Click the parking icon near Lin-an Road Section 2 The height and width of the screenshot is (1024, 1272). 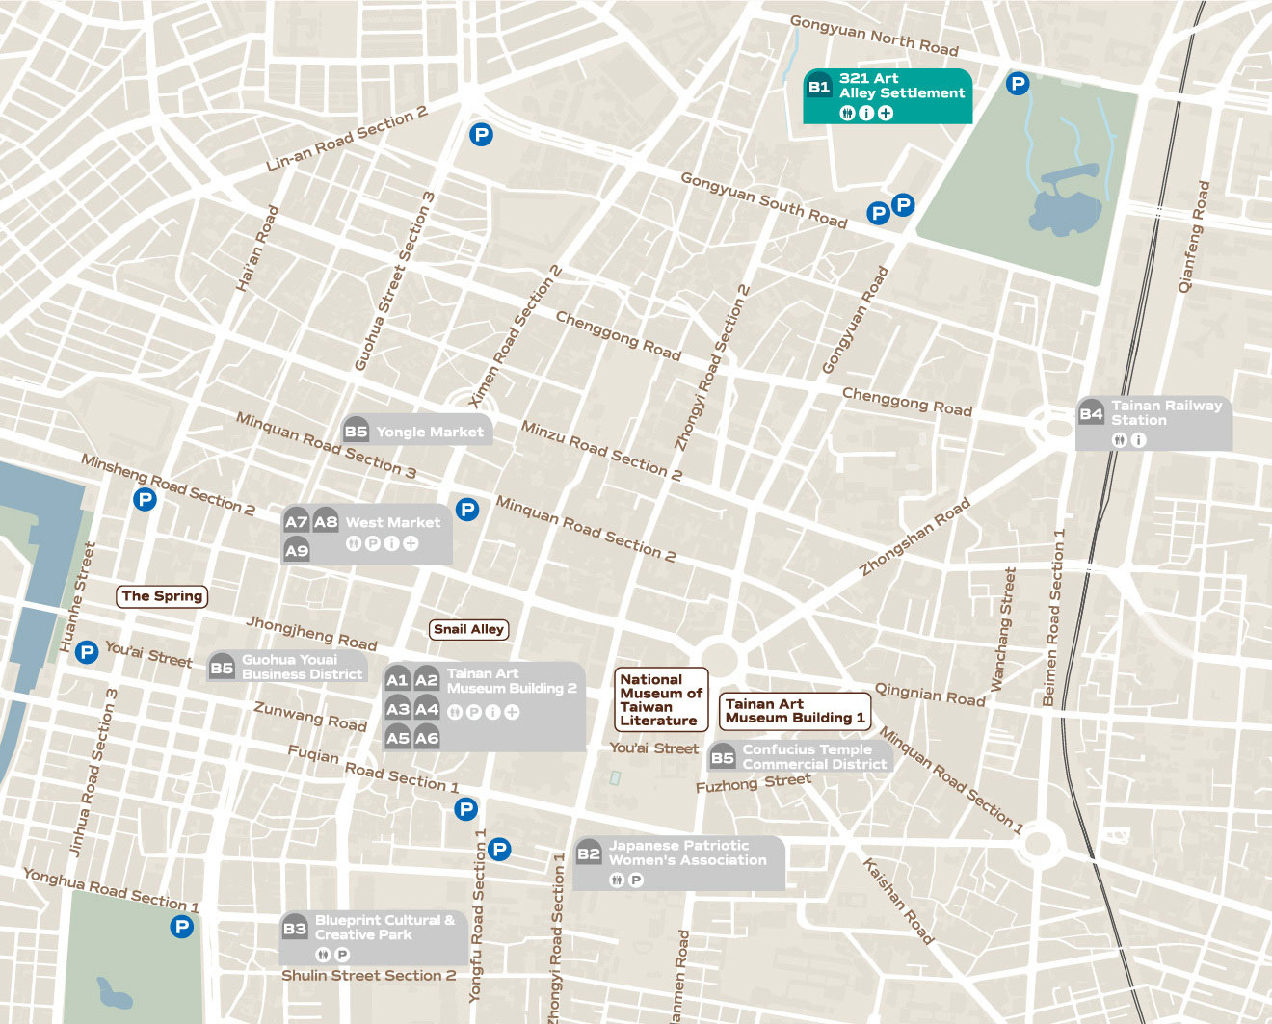[481, 135]
